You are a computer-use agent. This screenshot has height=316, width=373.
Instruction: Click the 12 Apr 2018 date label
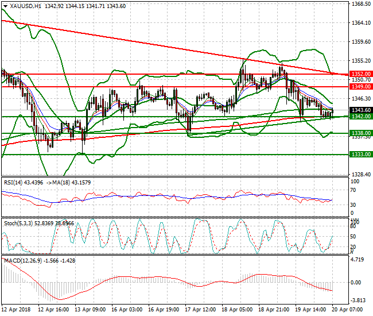pyautogui.click(x=16, y=310)
